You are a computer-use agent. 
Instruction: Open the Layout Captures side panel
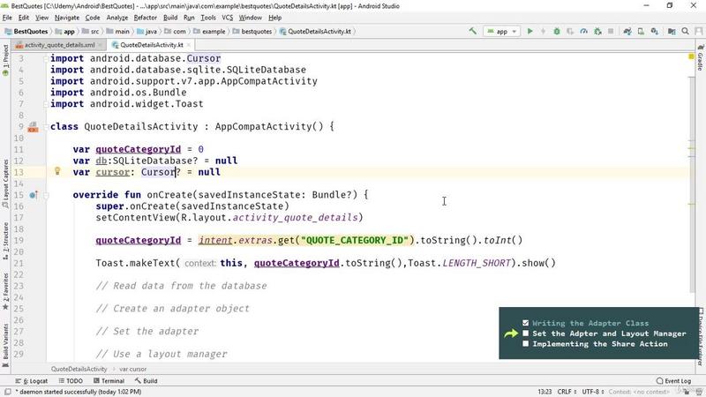5,184
